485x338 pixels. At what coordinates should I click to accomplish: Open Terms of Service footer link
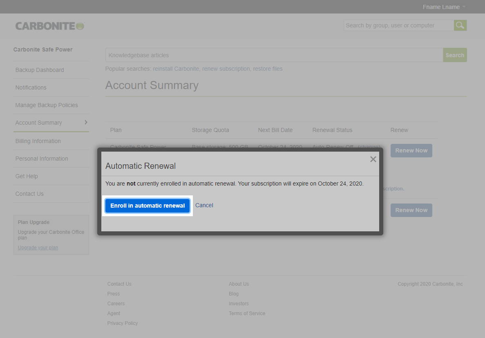point(247,313)
